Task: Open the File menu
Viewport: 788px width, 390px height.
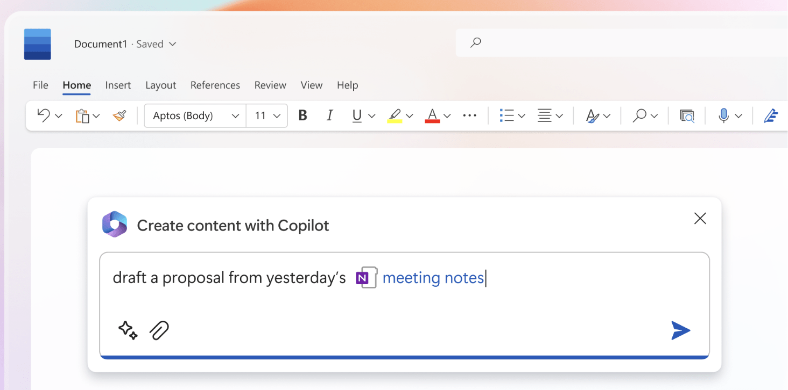Action: tap(40, 85)
